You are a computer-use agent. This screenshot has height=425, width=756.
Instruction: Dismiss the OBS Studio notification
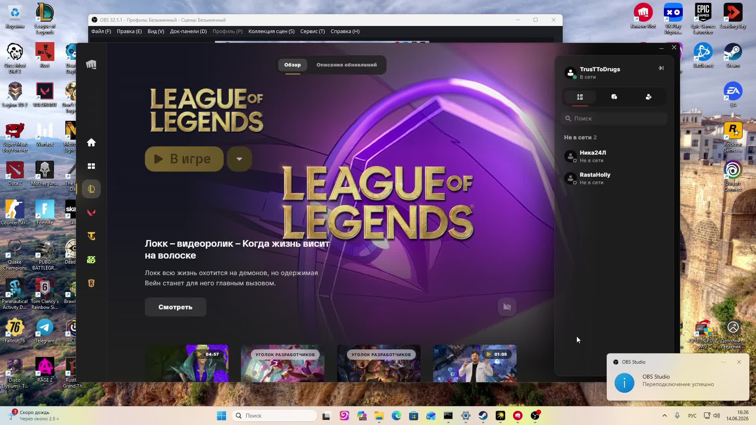(739, 362)
